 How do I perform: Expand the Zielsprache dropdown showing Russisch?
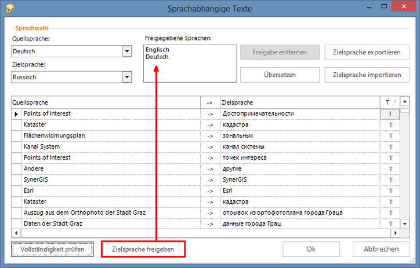(x=127, y=76)
